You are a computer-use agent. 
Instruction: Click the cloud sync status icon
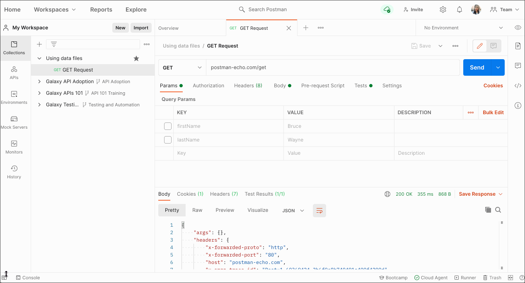(387, 10)
